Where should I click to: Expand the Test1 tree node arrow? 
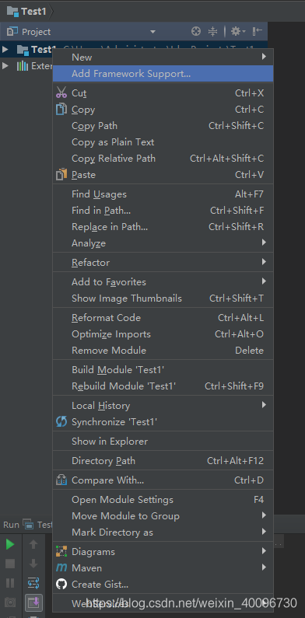tap(5, 49)
